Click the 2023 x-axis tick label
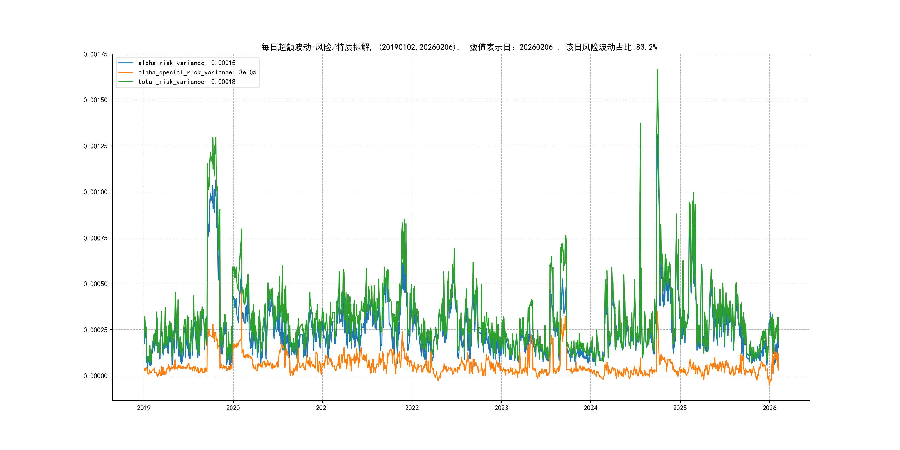 pos(501,408)
